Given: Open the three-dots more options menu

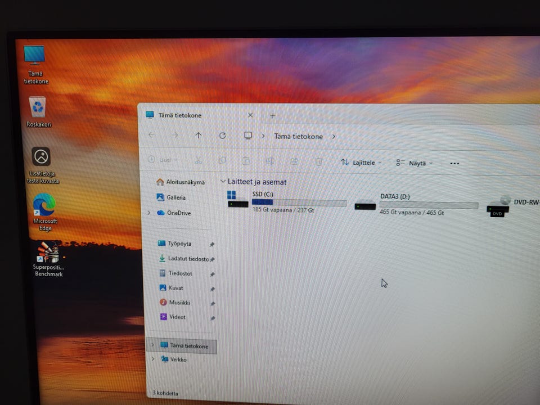Looking at the screenshot, I should (454, 164).
